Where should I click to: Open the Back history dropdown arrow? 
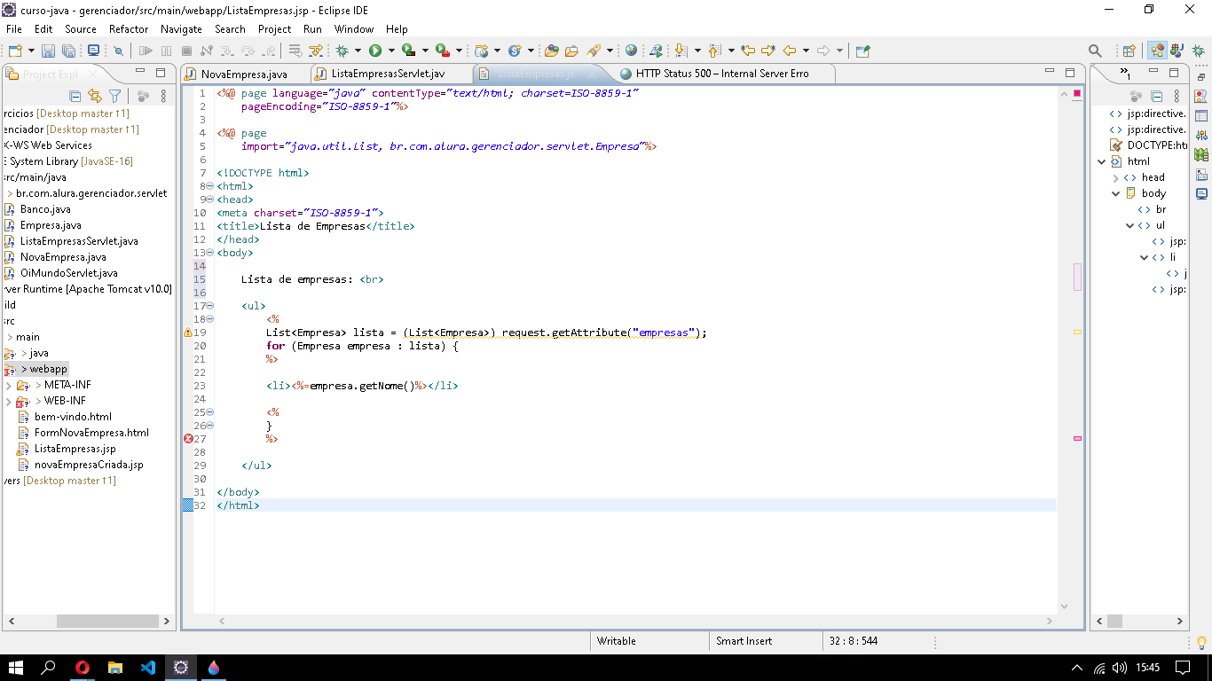click(806, 51)
